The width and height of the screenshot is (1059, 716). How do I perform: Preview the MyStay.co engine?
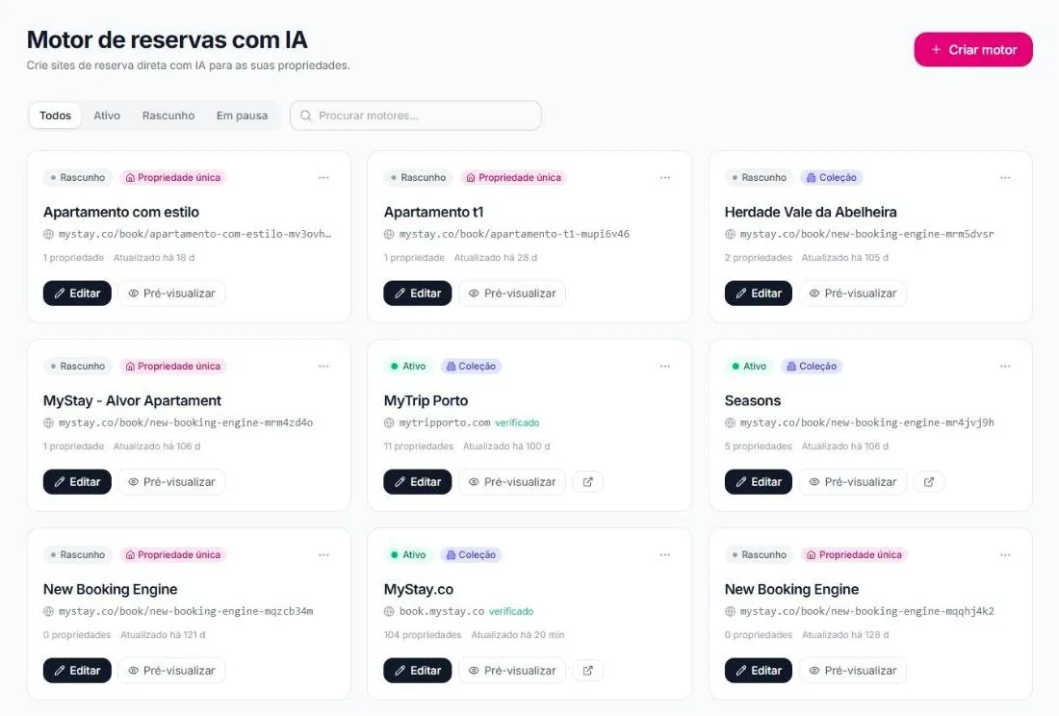(512, 670)
